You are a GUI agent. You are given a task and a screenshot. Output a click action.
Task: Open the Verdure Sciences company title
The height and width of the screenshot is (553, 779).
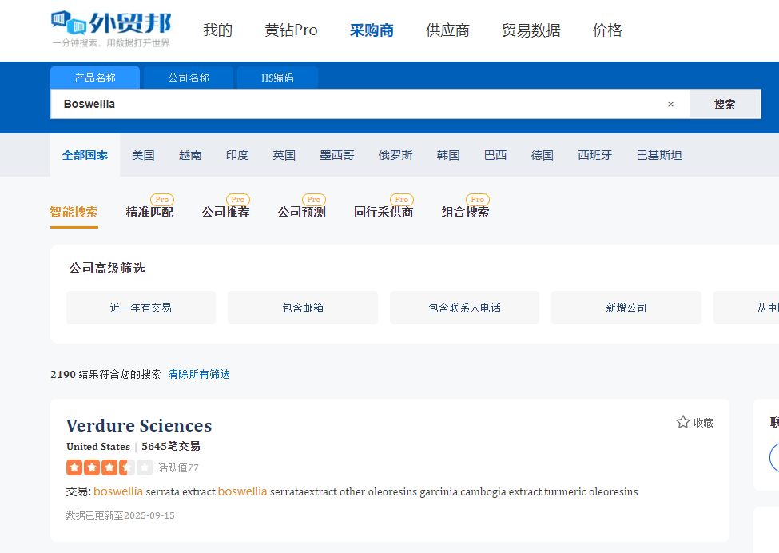[139, 425]
